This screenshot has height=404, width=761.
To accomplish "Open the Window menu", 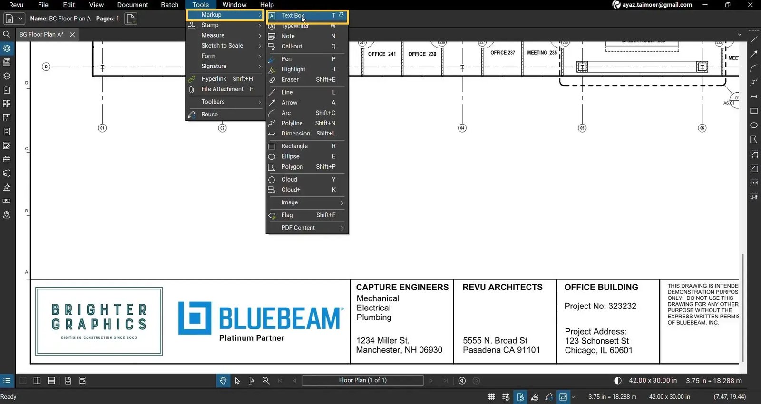I will coord(234,5).
